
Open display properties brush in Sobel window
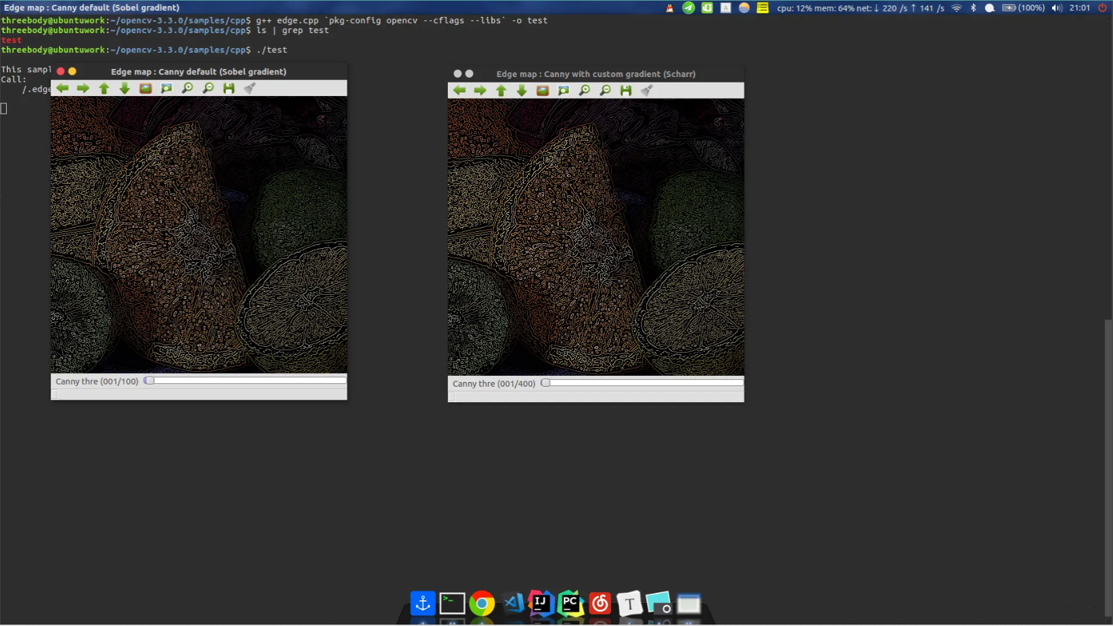(x=250, y=89)
